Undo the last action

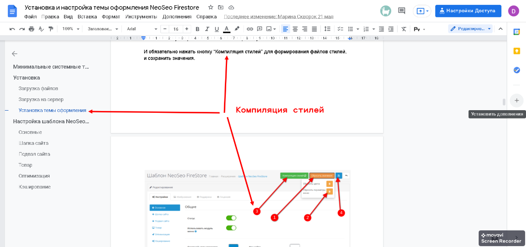12,29
